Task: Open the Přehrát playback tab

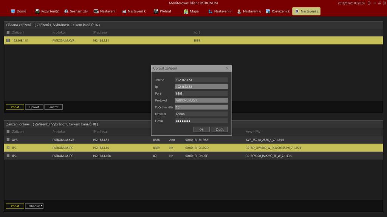Action: point(163,11)
